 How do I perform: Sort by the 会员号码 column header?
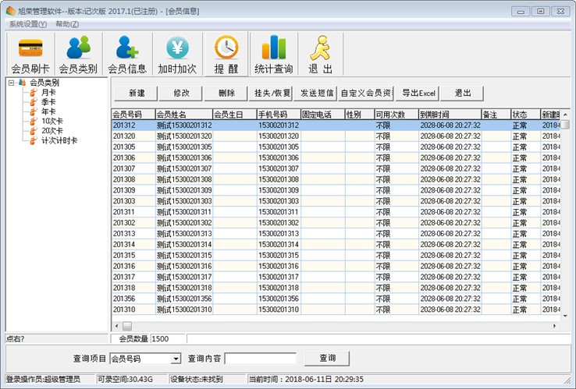pyautogui.click(x=133, y=115)
